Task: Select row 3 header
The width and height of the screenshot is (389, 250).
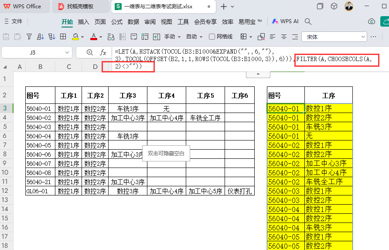Action: (5, 108)
